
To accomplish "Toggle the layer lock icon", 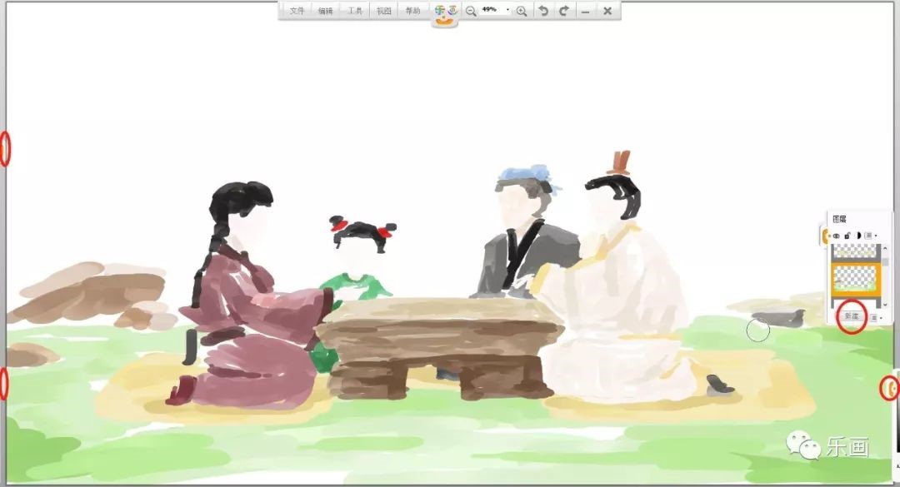I will tap(847, 236).
